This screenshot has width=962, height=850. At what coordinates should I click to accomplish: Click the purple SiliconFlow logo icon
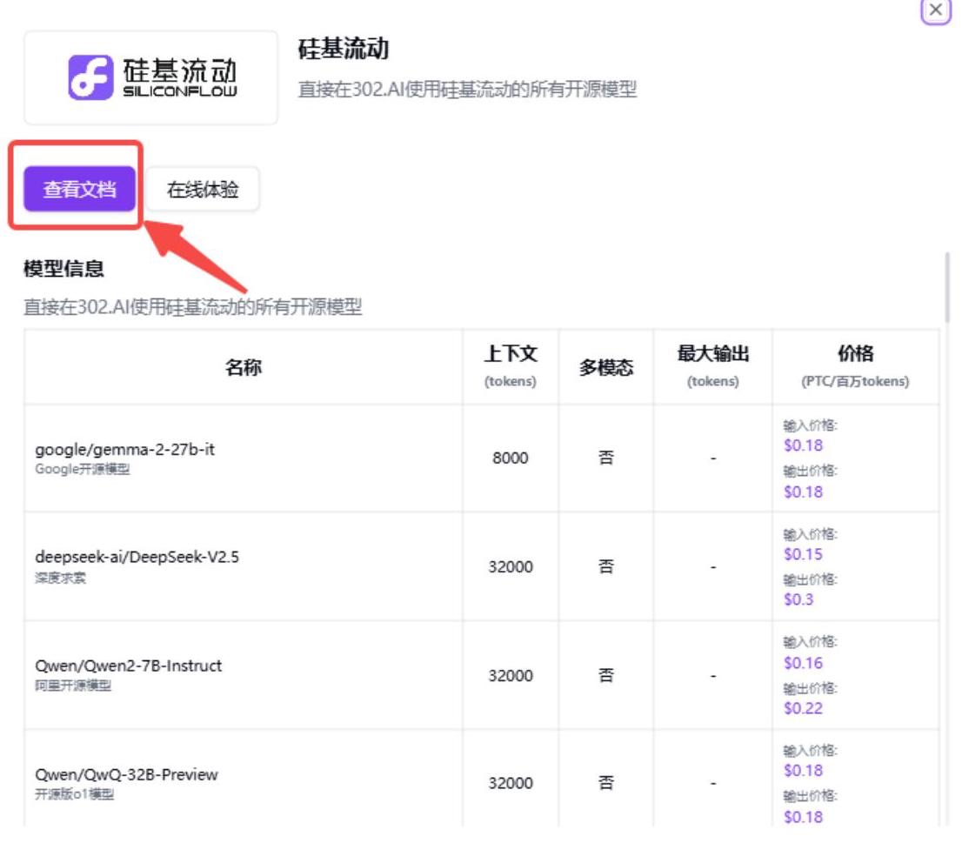(90, 77)
